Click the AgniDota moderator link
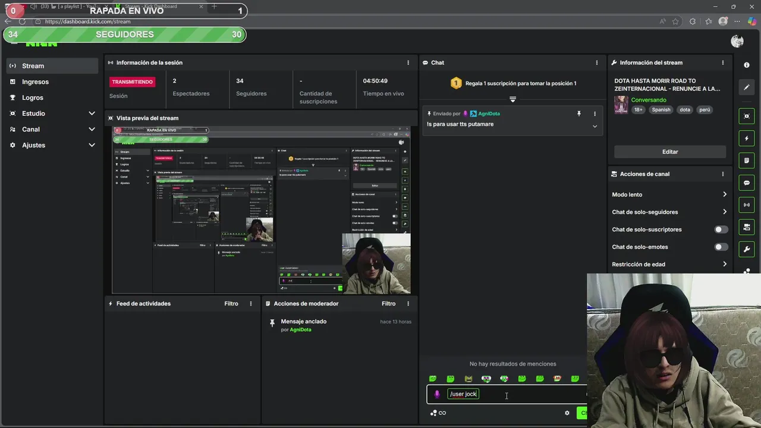 point(300,330)
